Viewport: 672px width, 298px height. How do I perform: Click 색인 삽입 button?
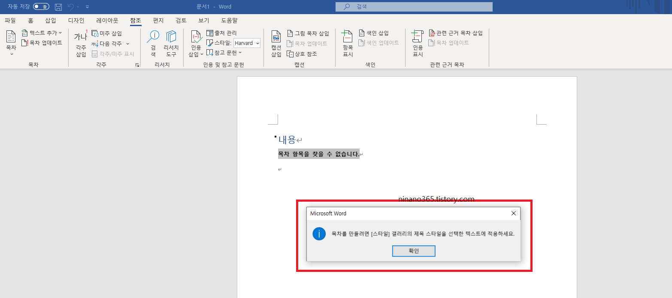pyautogui.click(x=373, y=33)
